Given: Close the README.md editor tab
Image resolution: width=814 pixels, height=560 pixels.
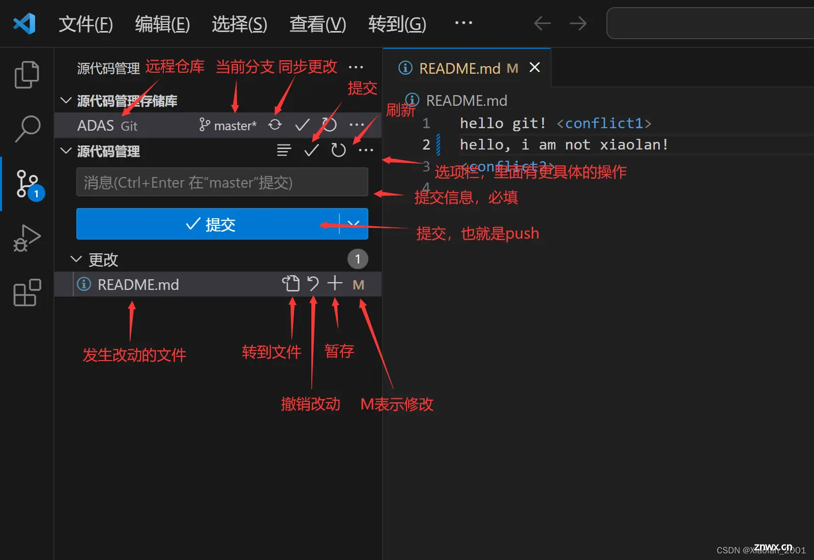Looking at the screenshot, I should click(535, 68).
